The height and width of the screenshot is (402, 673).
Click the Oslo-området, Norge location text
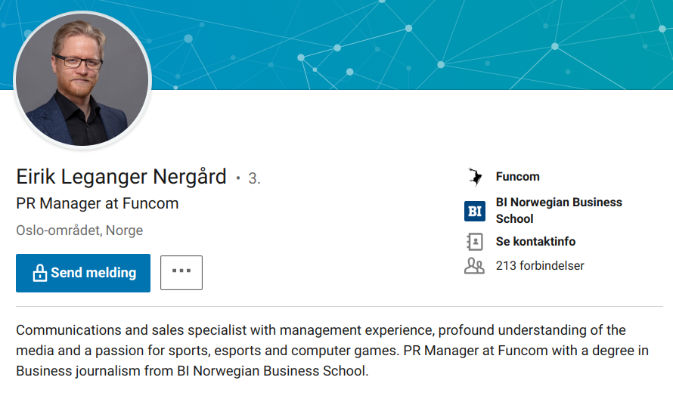[79, 230]
